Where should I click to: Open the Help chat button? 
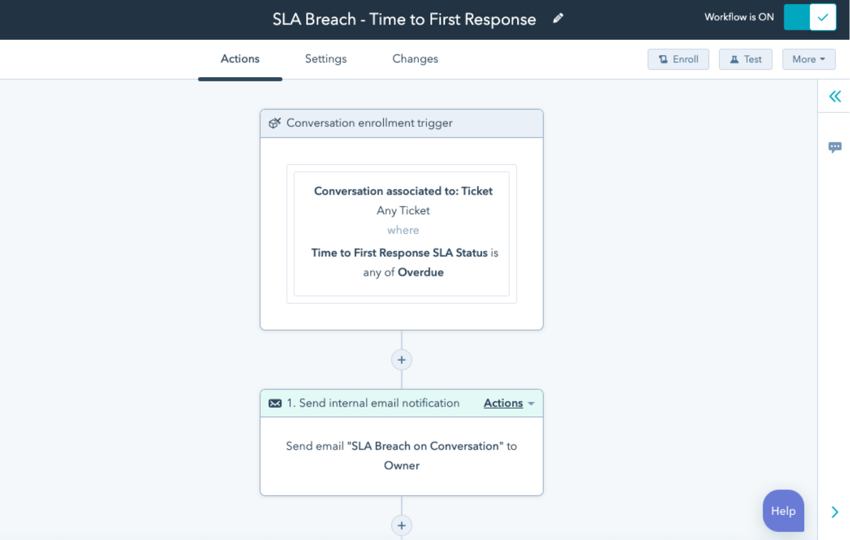783,511
